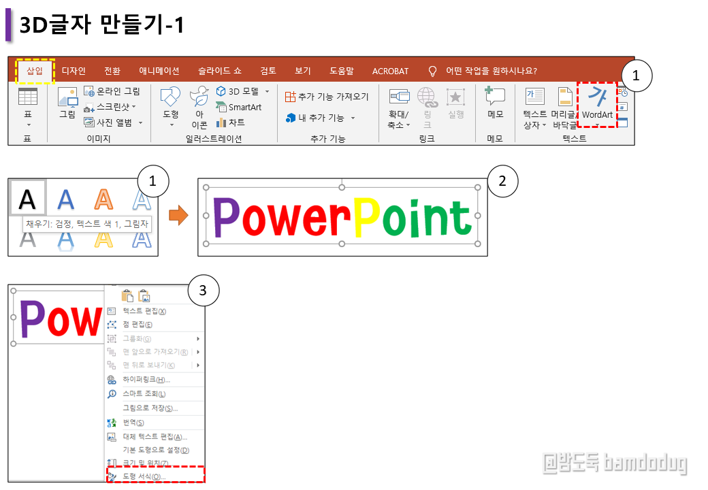Open the 도형 shapes dropdown arrow

coord(171,125)
